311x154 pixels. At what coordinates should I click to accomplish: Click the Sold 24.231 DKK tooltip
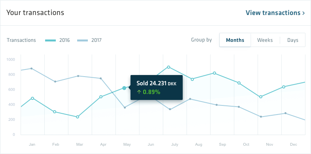click(157, 87)
